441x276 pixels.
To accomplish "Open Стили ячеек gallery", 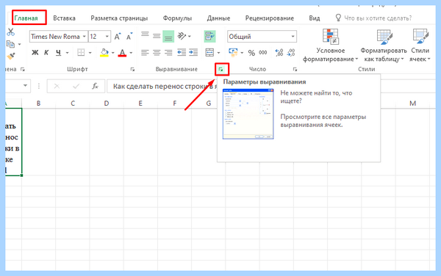I will (420, 46).
